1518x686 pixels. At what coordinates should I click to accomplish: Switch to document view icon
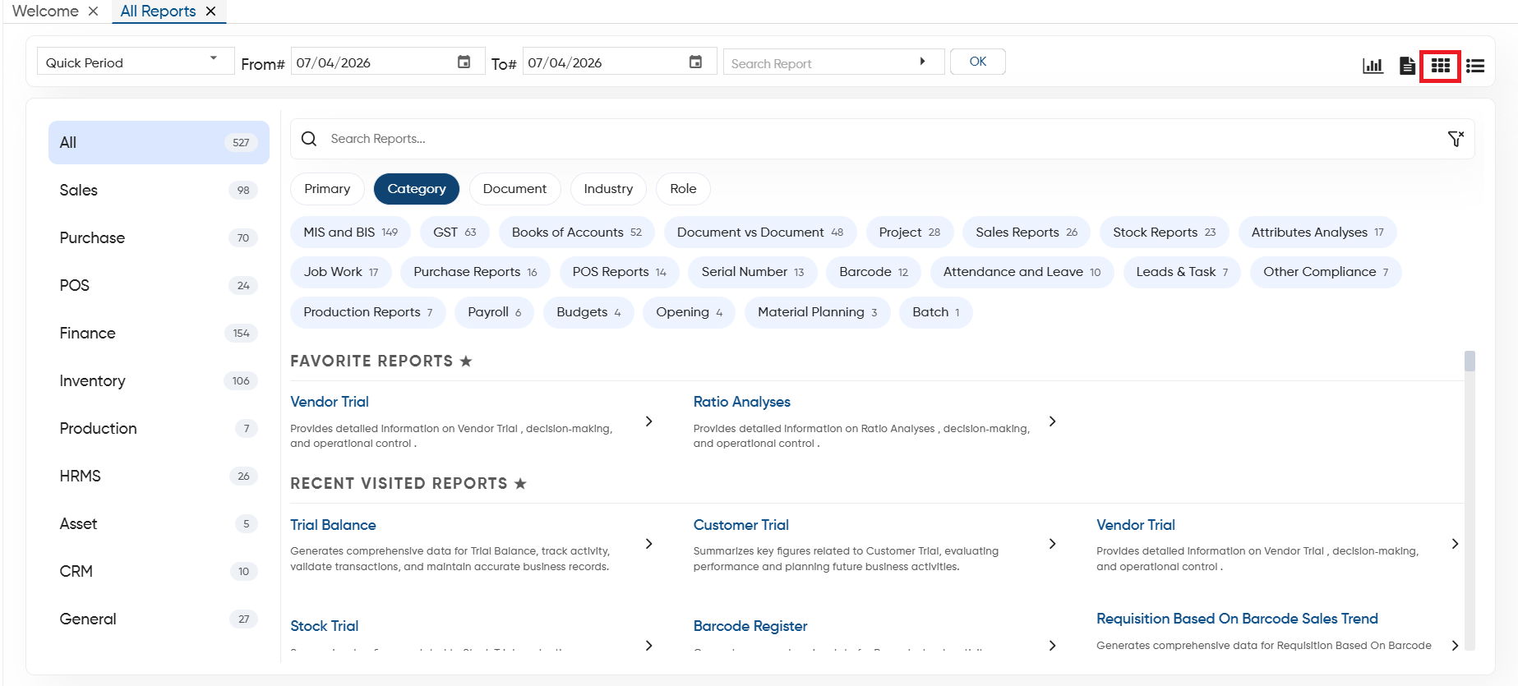(1407, 65)
